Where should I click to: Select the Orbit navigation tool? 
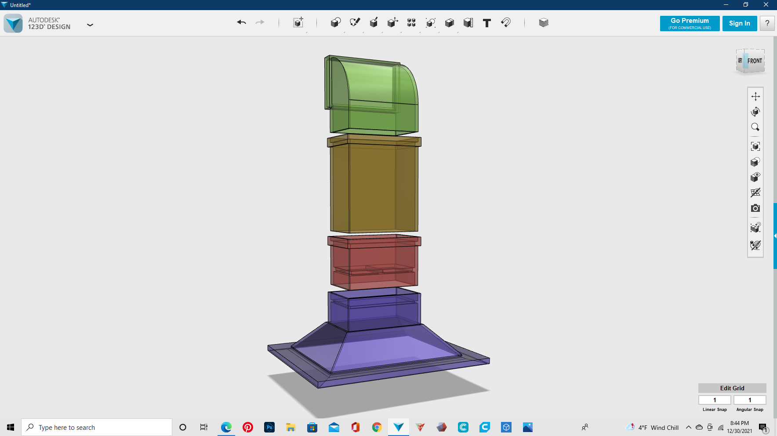point(755,112)
